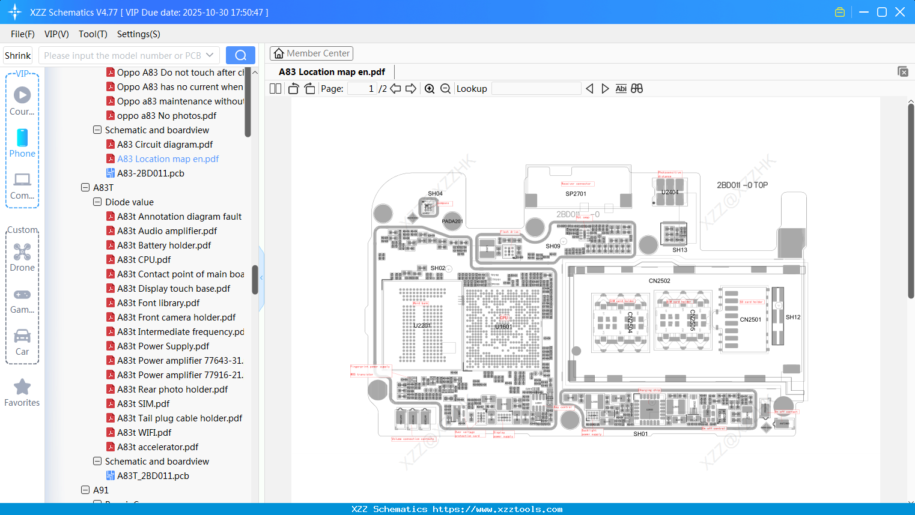The image size is (915, 515).
Task: Find previous lookup match
Action: point(589,89)
